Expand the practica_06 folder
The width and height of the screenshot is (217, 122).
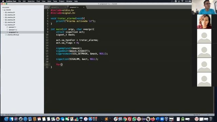coord(4,22)
